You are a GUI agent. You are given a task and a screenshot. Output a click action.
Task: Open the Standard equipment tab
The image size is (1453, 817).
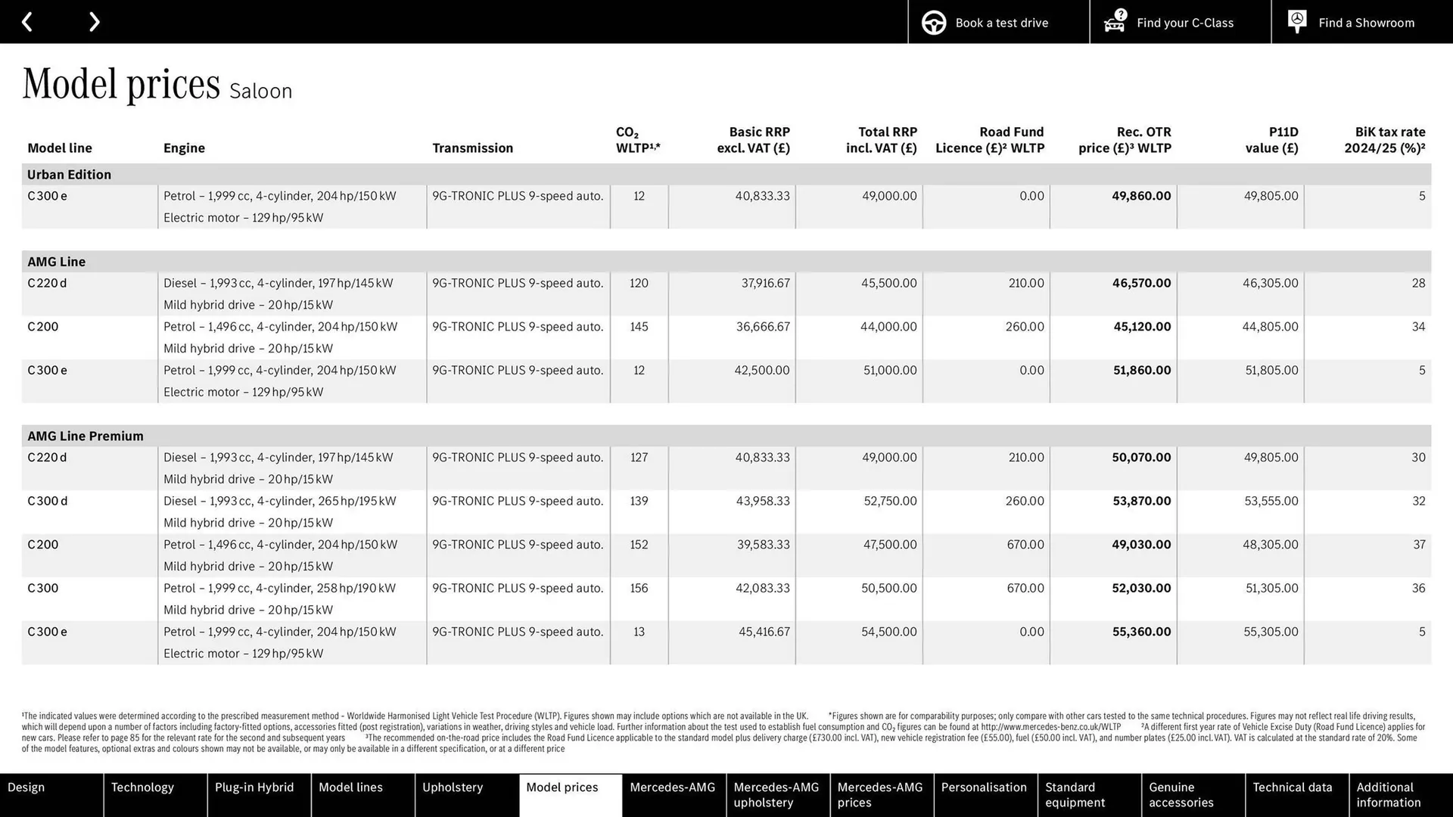pos(1088,794)
